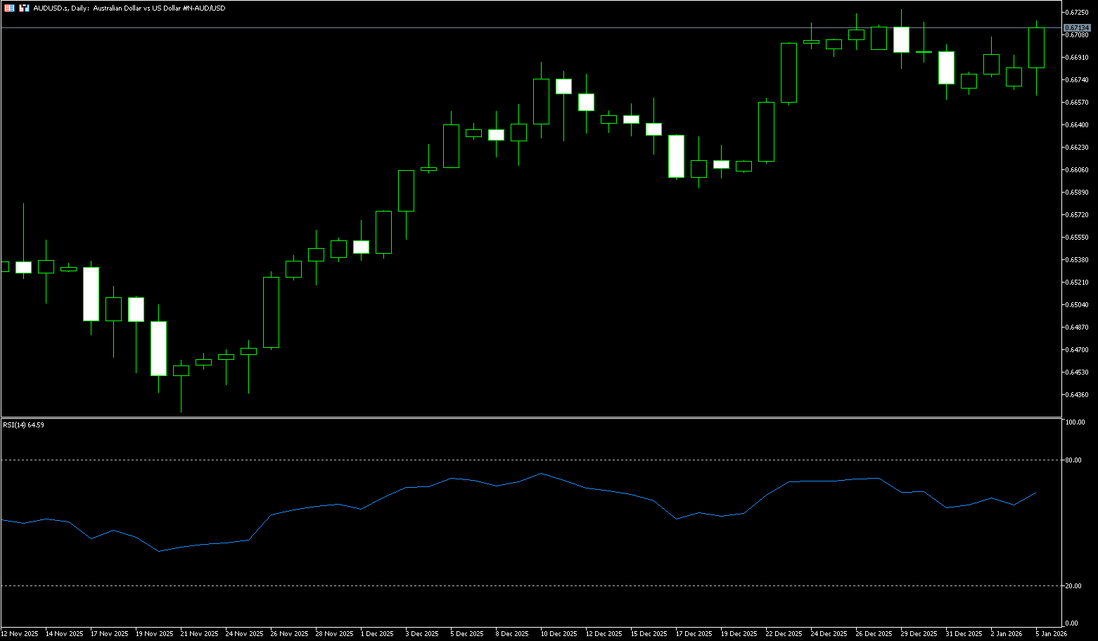The image size is (1098, 641).
Task: Click the 0.64360 price scale label
Action: coord(1078,394)
